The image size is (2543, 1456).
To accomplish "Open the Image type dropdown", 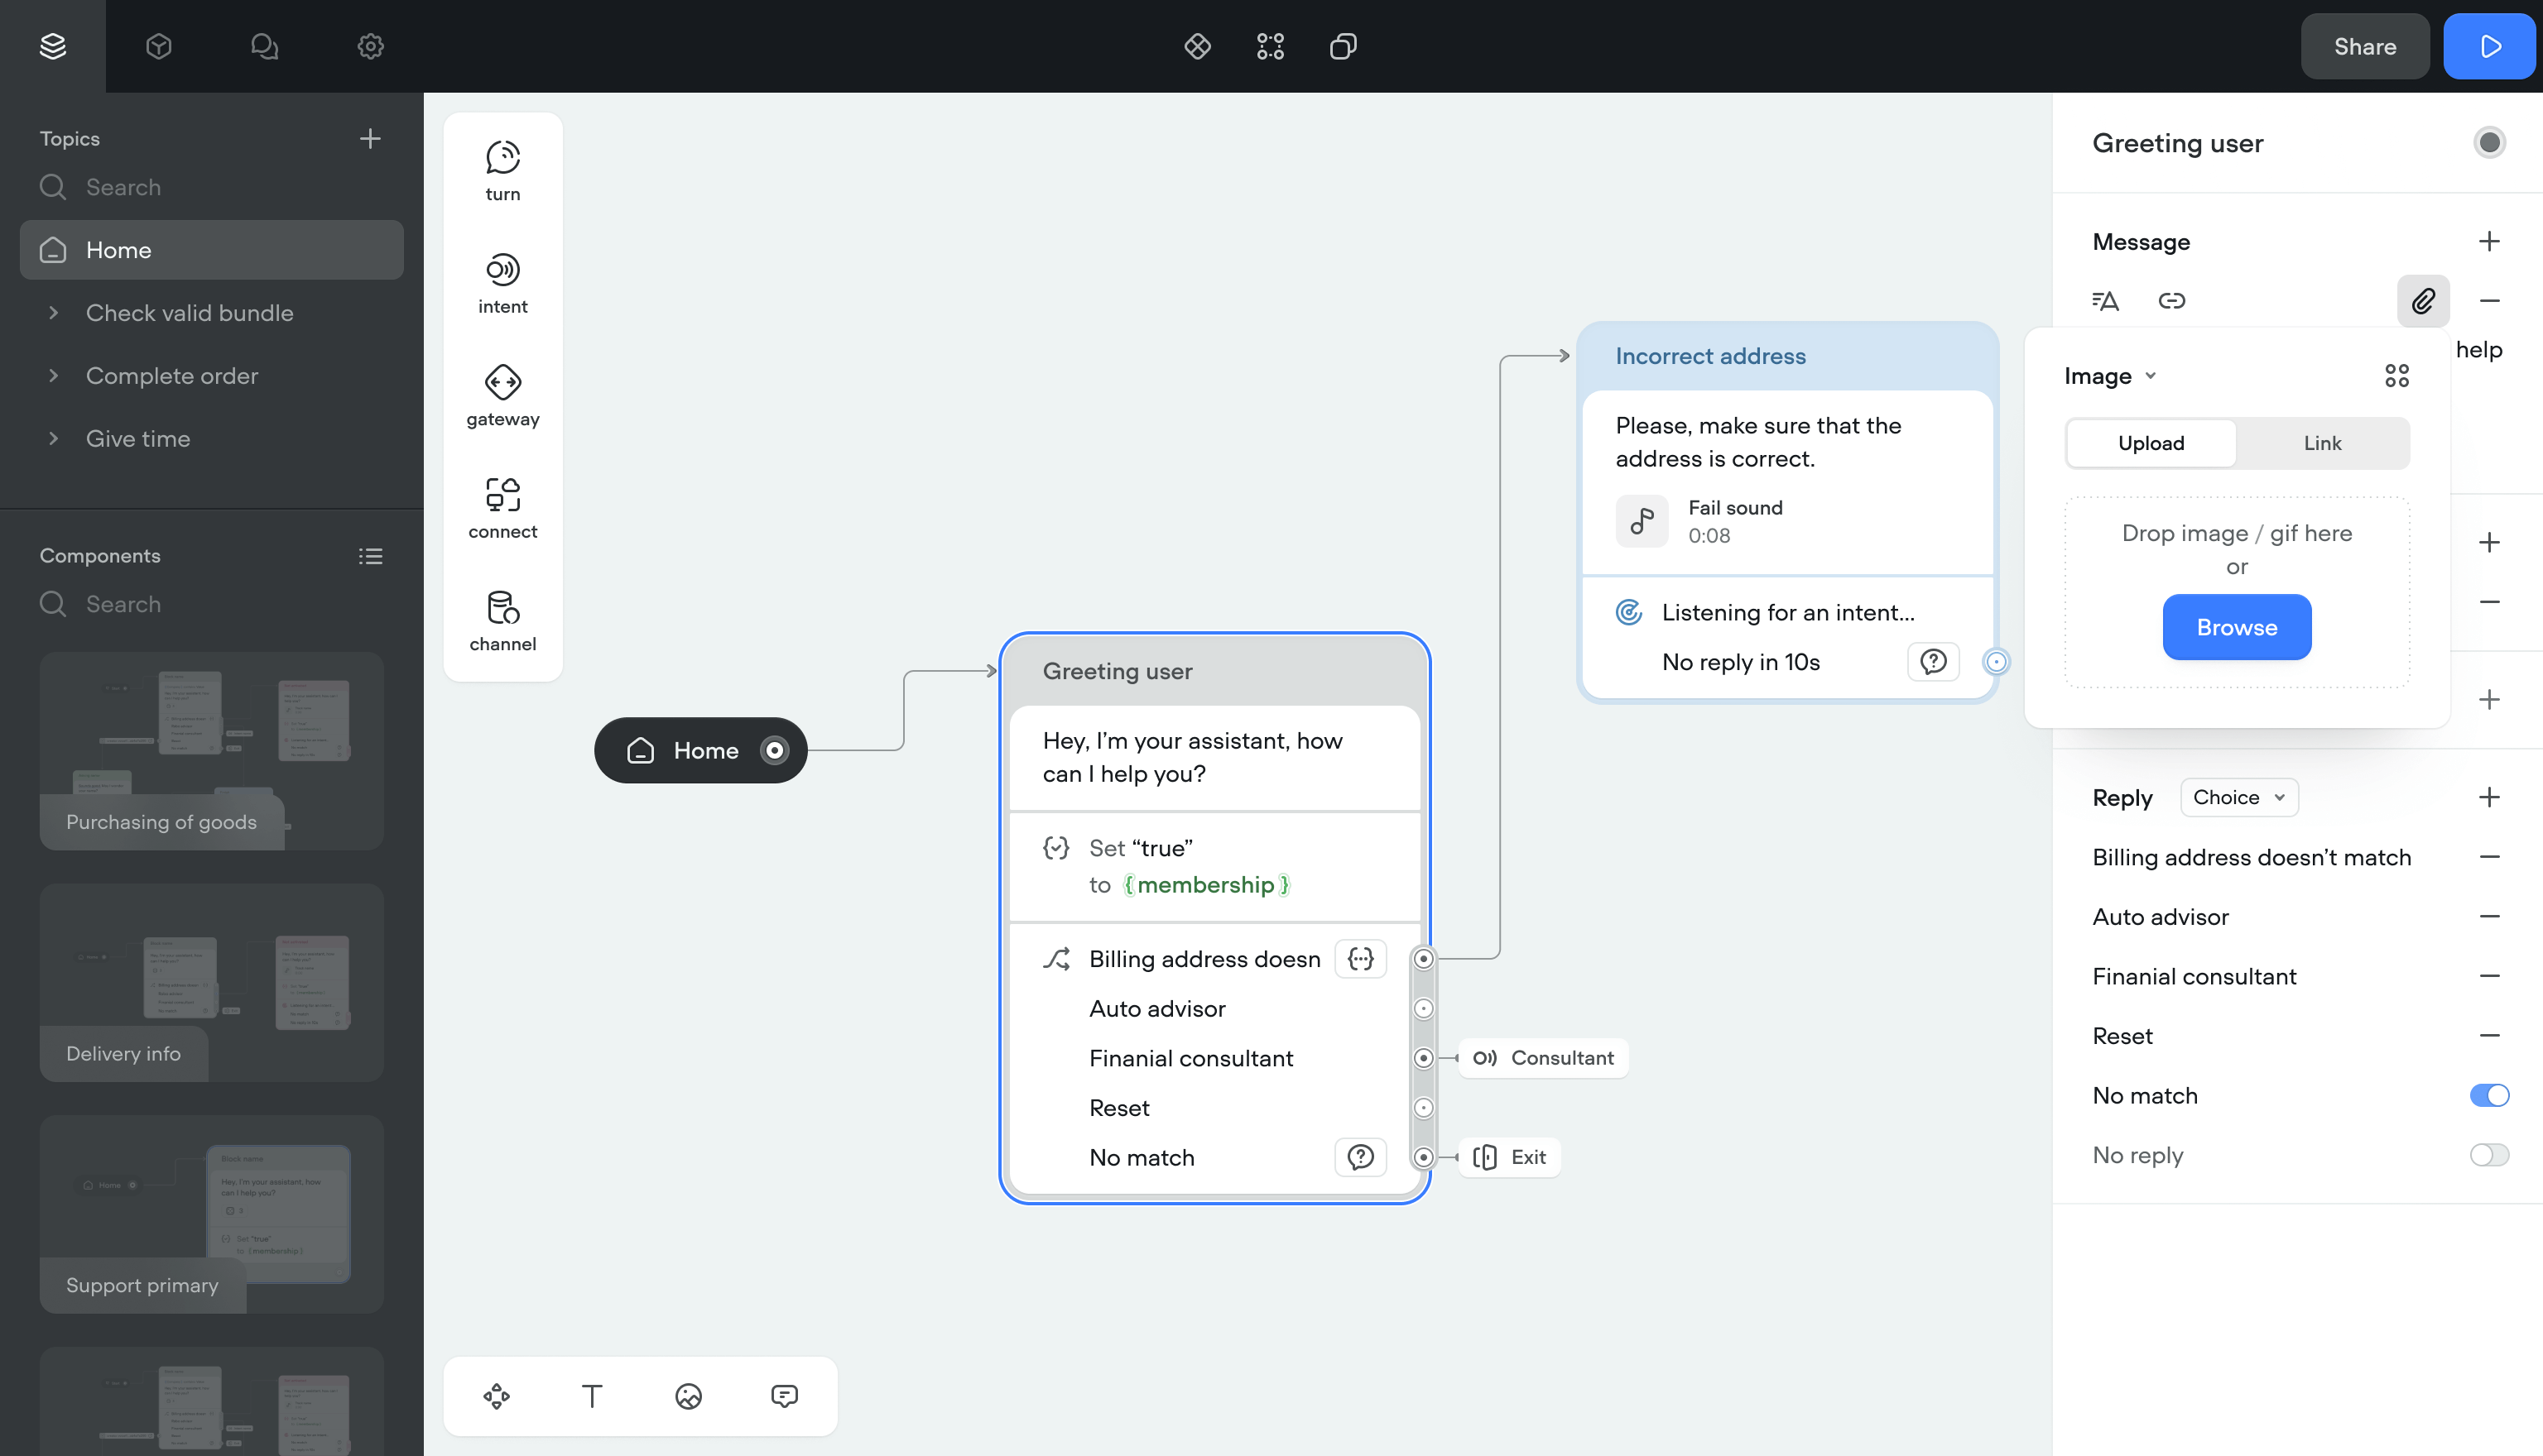I will [x=2111, y=376].
